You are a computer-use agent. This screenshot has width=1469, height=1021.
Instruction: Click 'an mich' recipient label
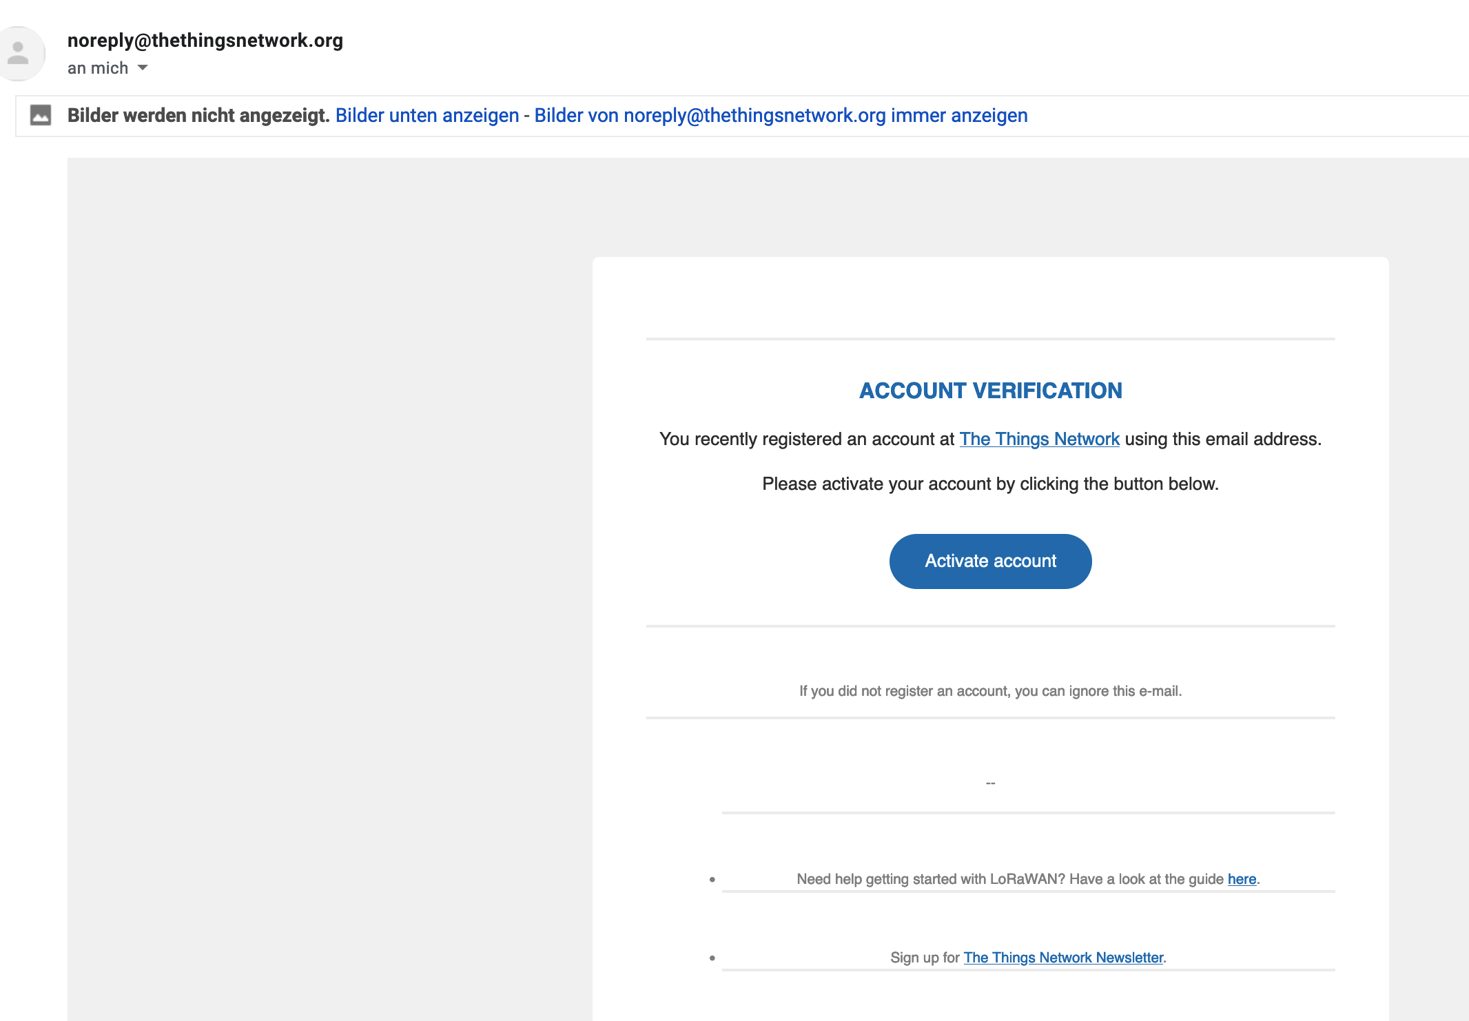point(98,68)
